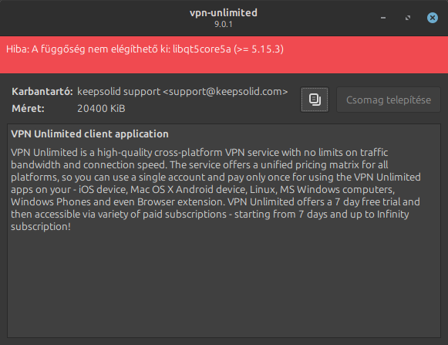Click the VPN Unlimited client application heading

pyautogui.click(x=89, y=134)
